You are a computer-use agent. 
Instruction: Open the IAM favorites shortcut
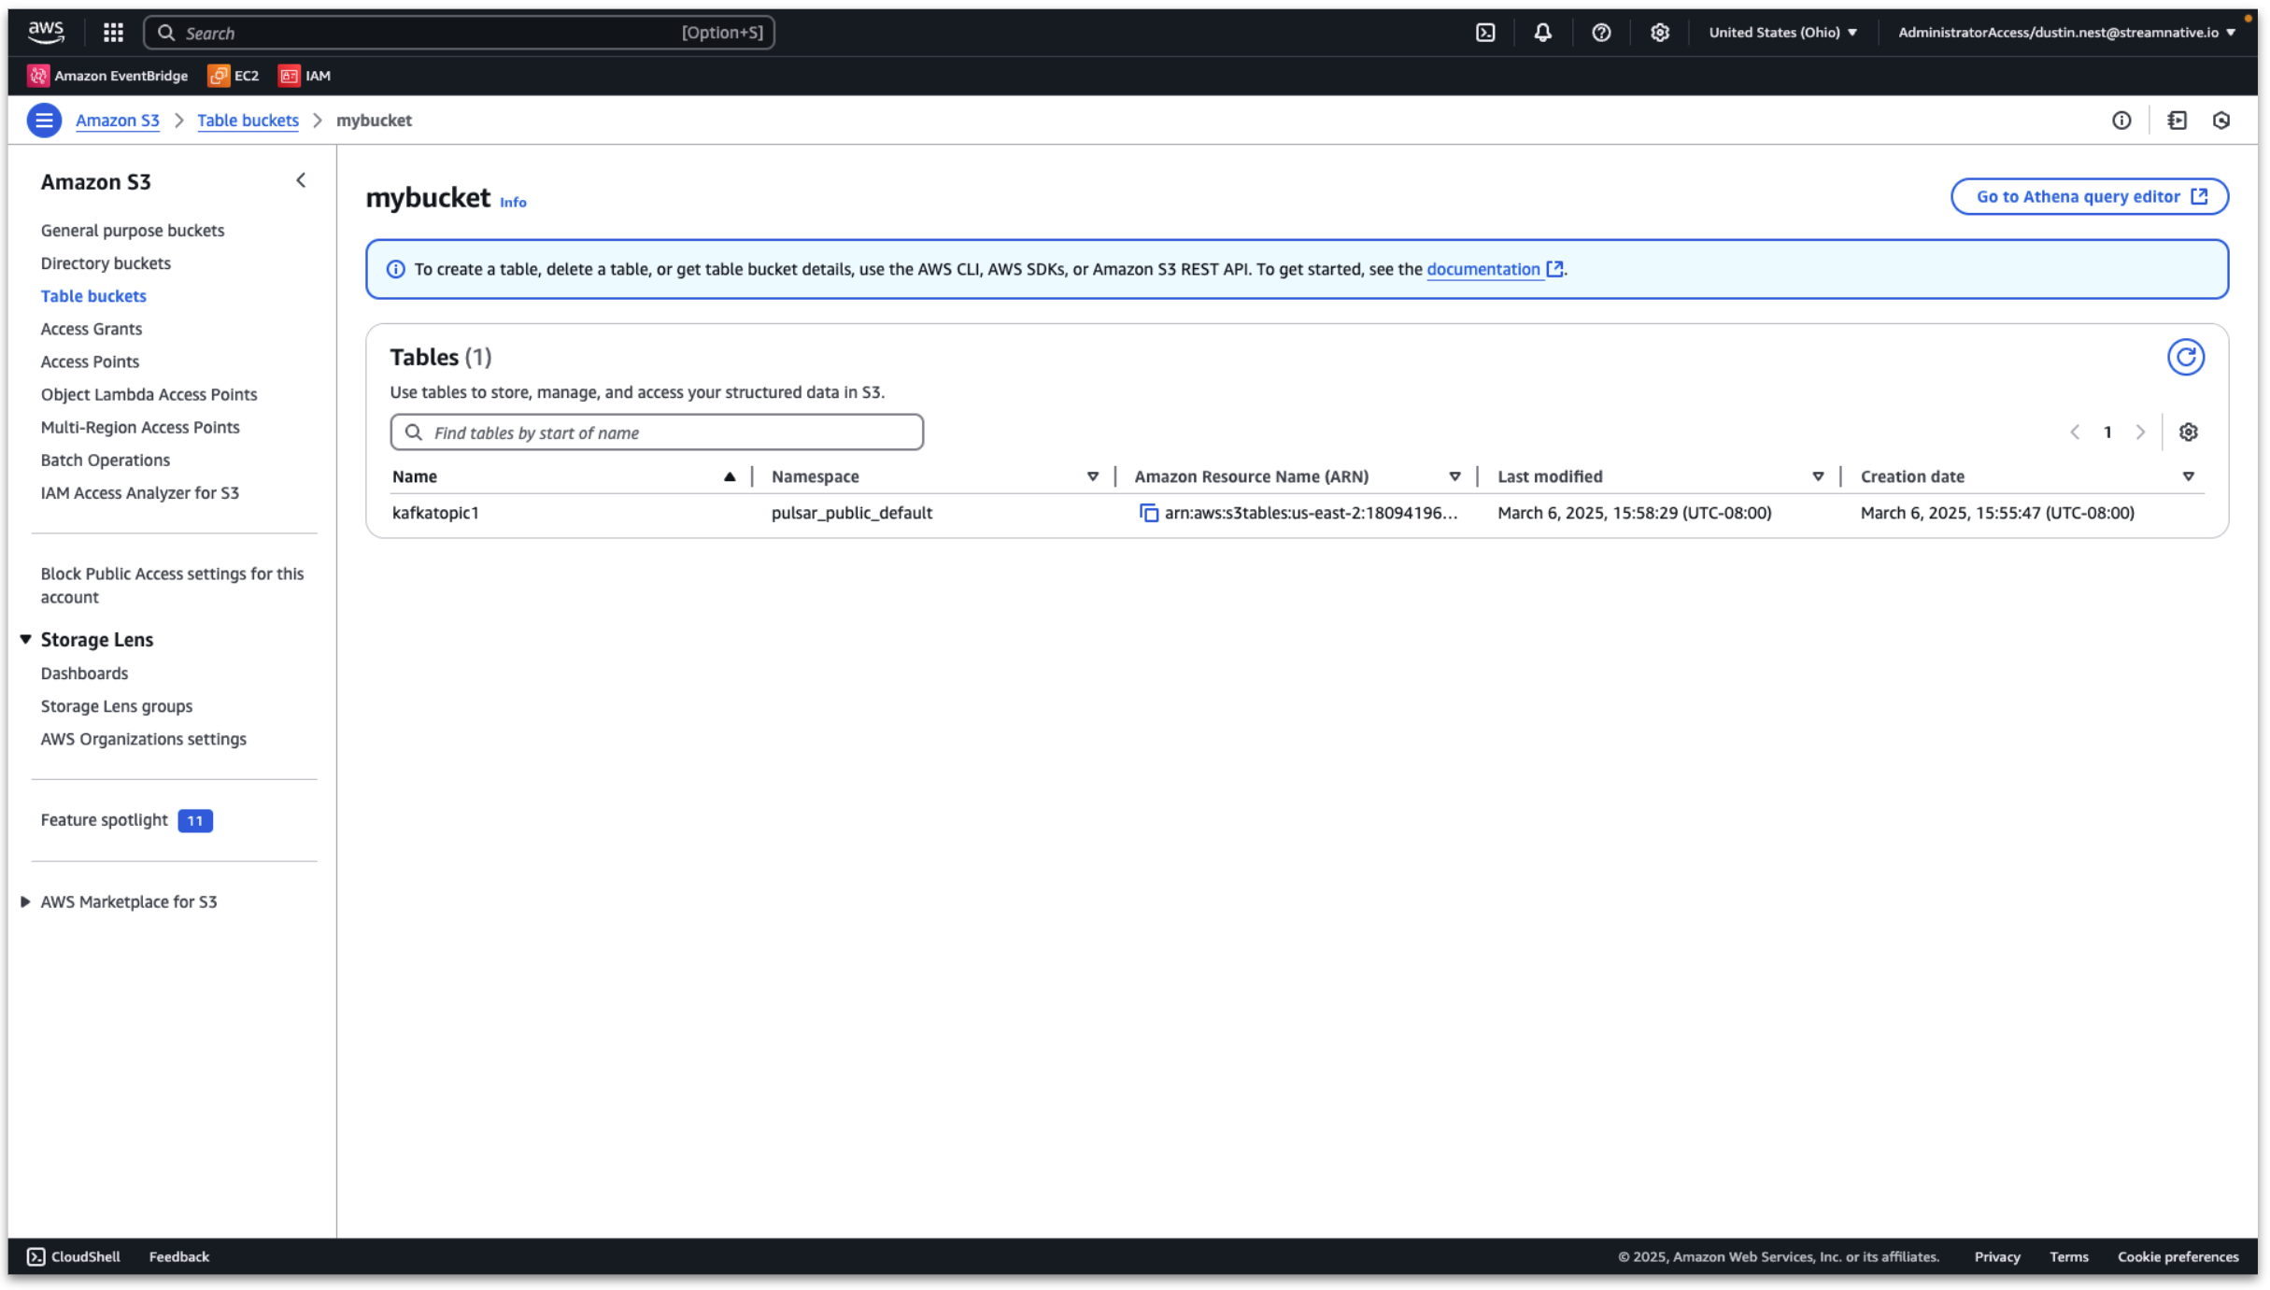[x=305, y=76]
